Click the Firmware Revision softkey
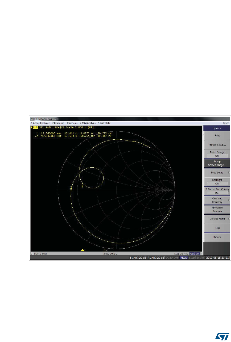 [x=217, y=209]
